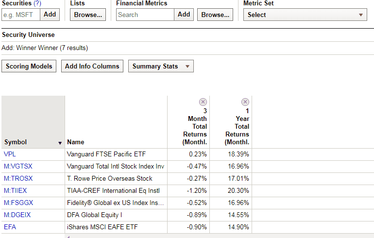
Task: Sort by Symbol column arrow
Action: pos(60,143)
